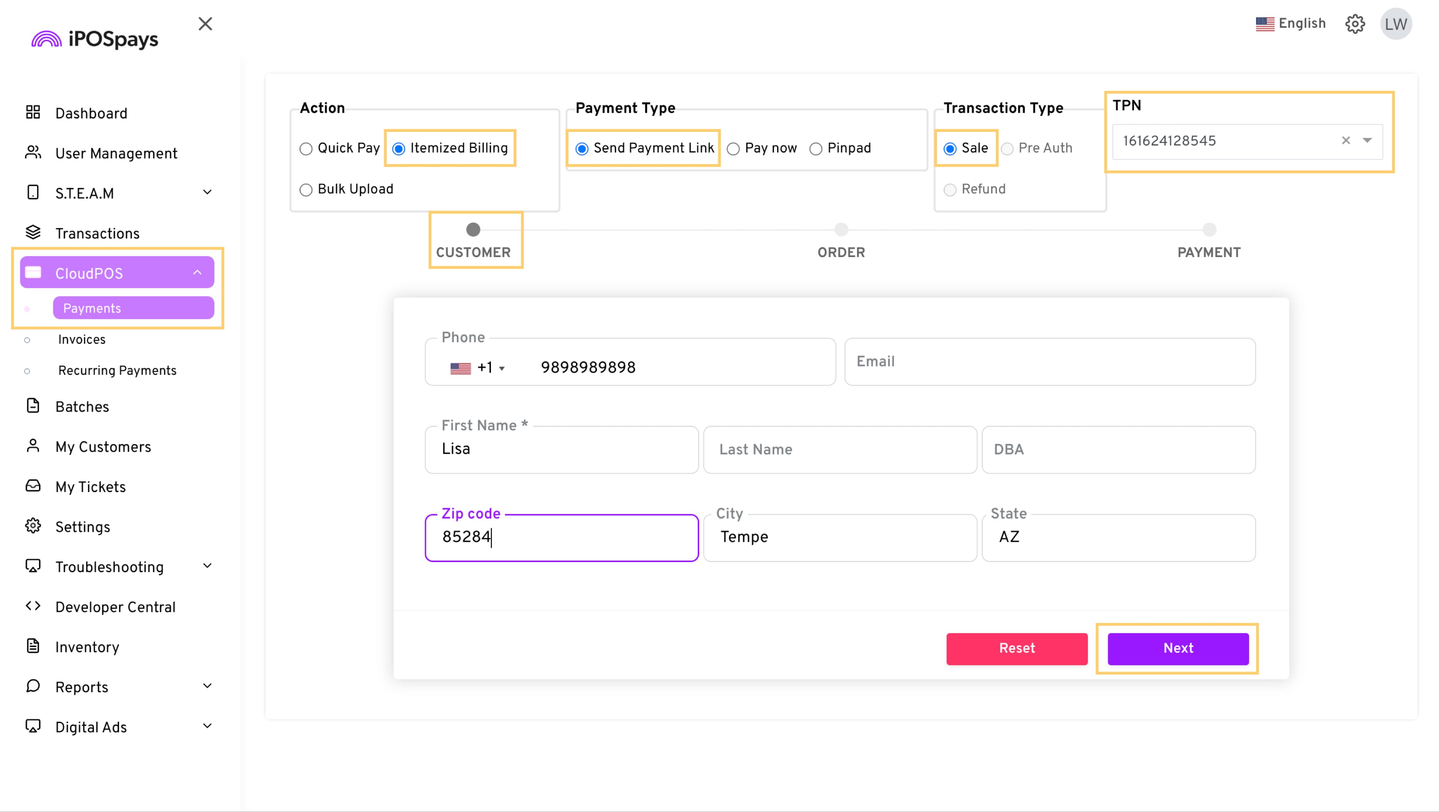1439x812 pixels.
Task: Click the CloudPOS card icon
Action: click(33, 272)
